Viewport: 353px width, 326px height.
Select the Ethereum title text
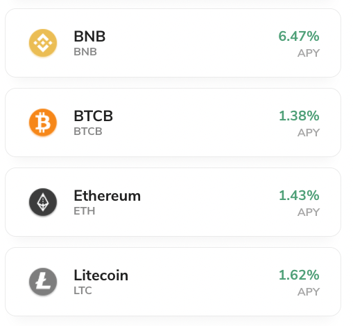point(107,196)
